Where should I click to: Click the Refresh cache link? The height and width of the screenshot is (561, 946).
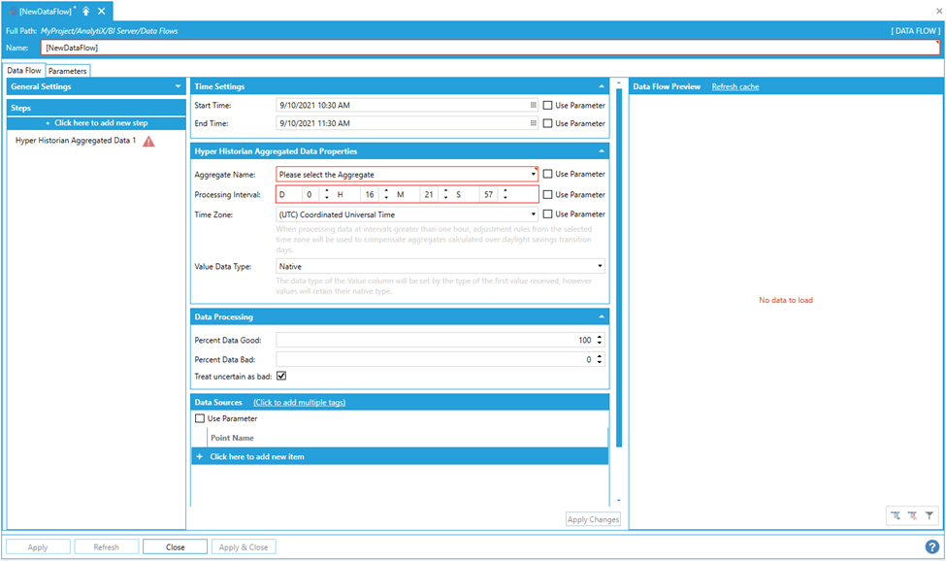(x=735, y=86)
